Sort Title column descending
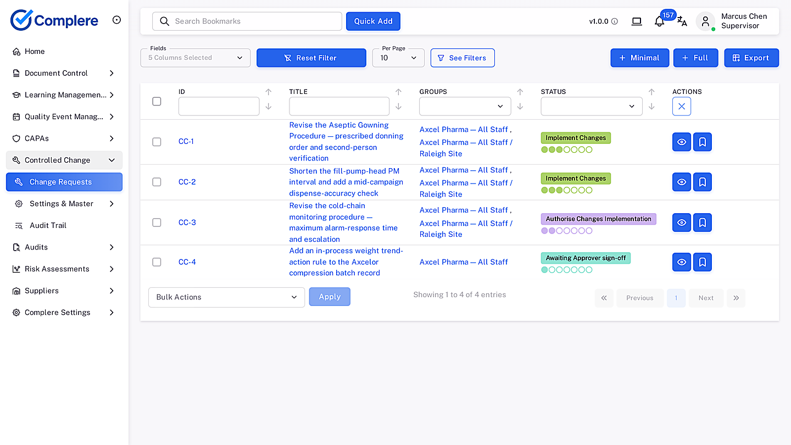The height and width of the screenshot is (445, 791). click(399, 107)
